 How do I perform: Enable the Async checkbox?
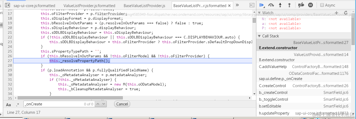click(x=322, y=5)
